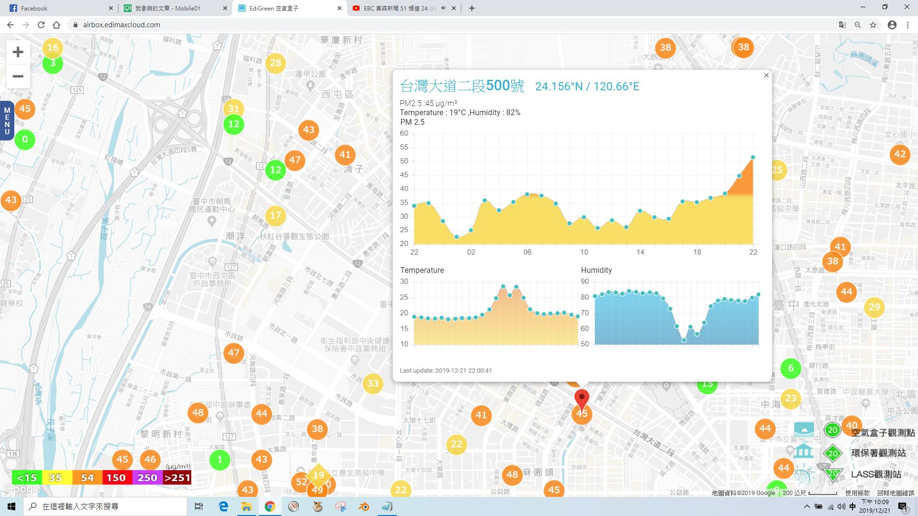Bookmark this page with star icon
This screenshot has width=918, height=516.
(x=873, y=25)
